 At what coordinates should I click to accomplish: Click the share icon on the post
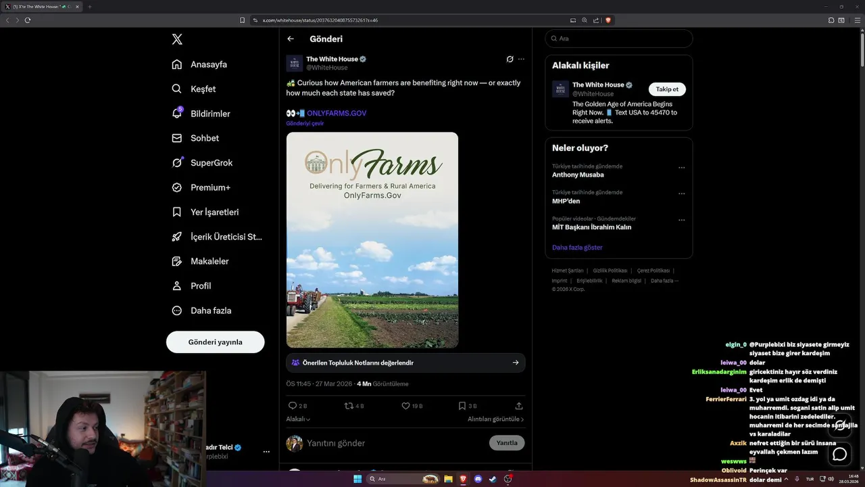tap(519, 406)
